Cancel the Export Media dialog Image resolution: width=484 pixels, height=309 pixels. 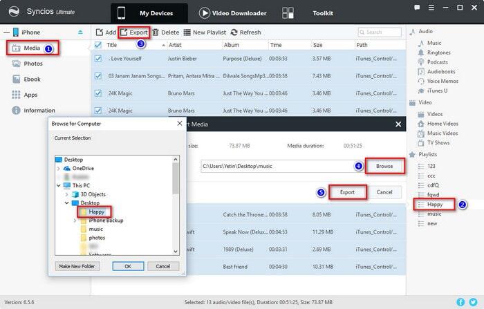384,192
